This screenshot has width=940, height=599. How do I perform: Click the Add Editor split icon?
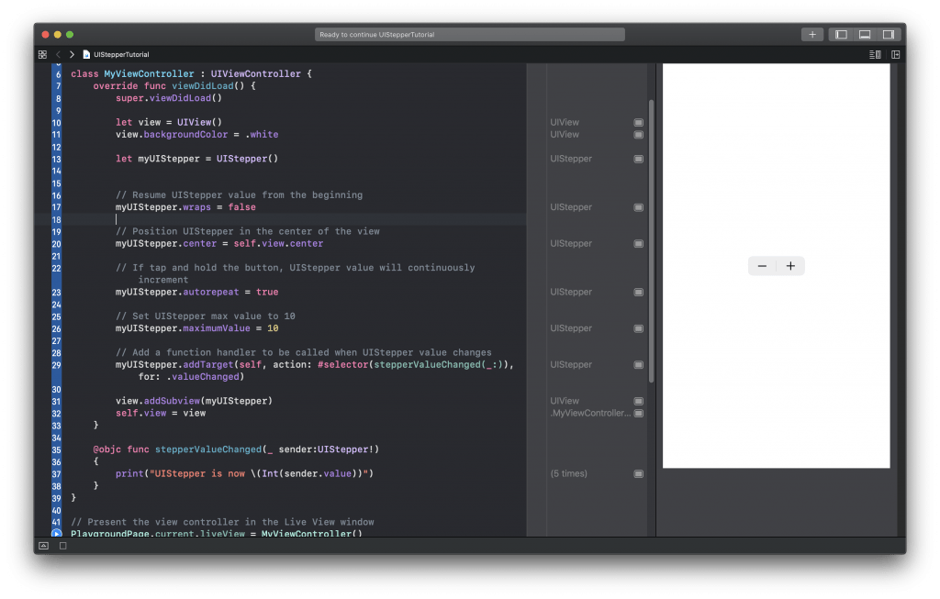(895, 55)
